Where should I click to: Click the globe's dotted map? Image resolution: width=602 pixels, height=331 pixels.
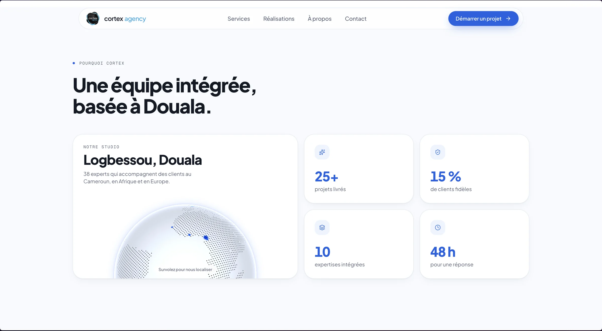[x=185, y=241]
